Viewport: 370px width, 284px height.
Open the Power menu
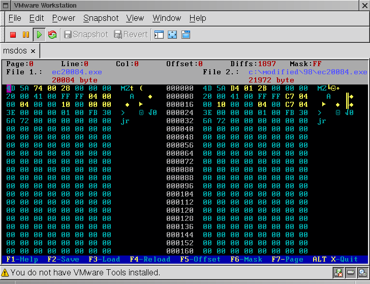(x=64, y=18)
